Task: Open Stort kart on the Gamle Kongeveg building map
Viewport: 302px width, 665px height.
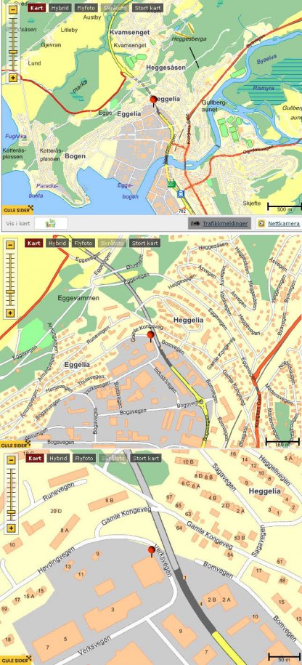Action: pos(146,458)
